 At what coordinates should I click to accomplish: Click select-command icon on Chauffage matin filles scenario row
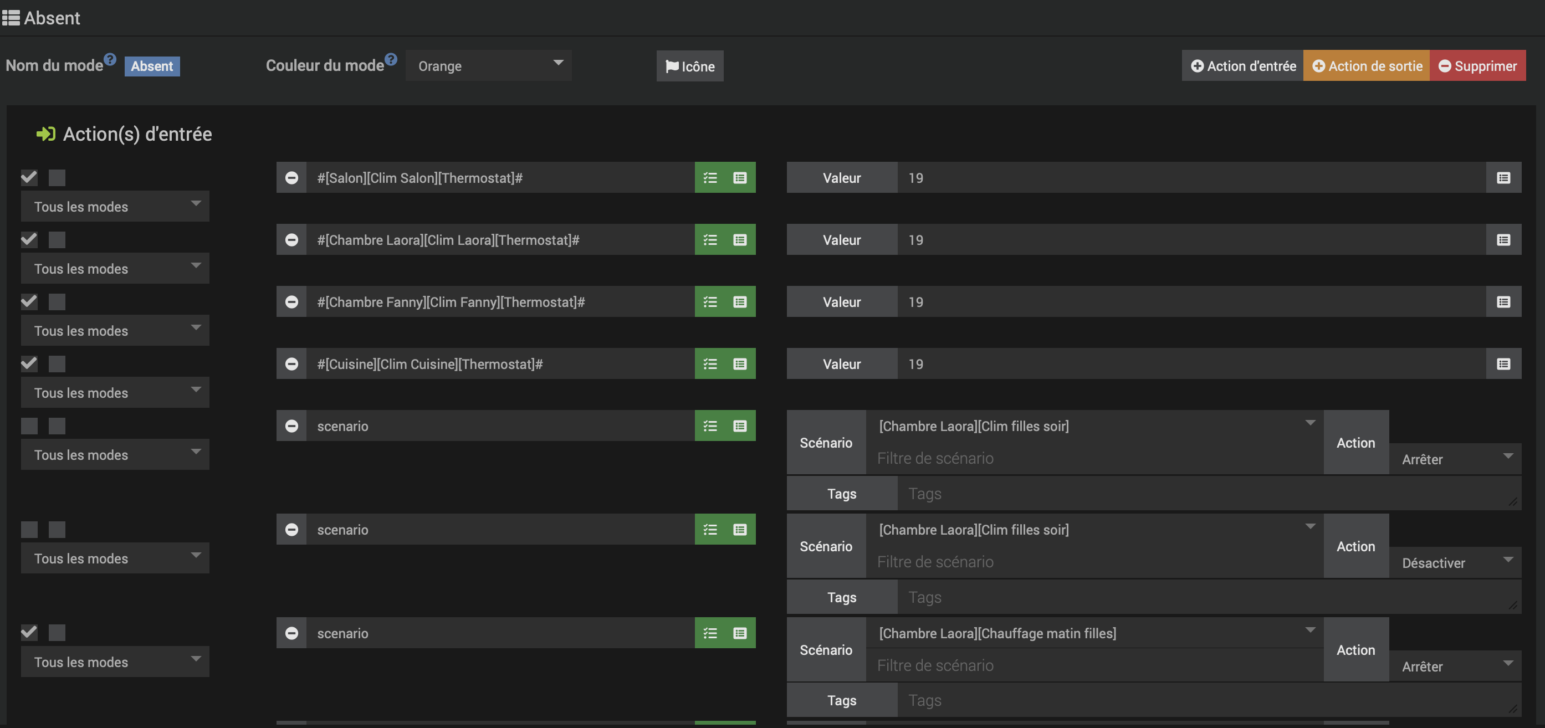coord(740,633)
